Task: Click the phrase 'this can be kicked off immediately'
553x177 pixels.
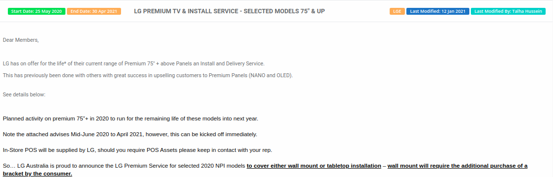Action: point(214,134)
